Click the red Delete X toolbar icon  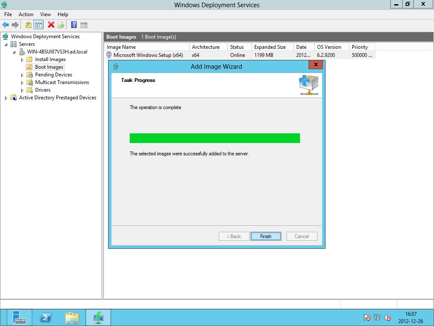coord(51,25)
